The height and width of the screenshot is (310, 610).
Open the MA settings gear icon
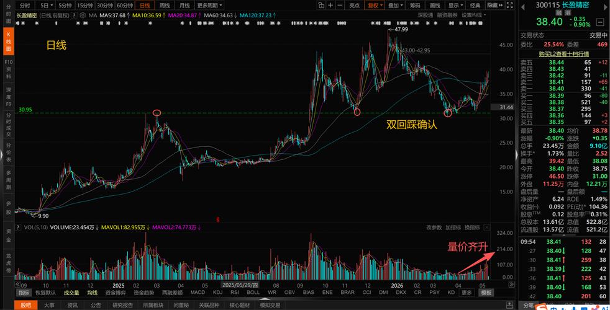click(x=82, y=15)
